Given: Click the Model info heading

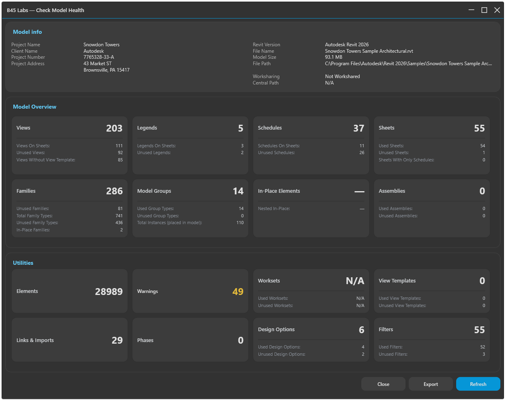Looking at the screenshot, I should (x=27, y=32).
